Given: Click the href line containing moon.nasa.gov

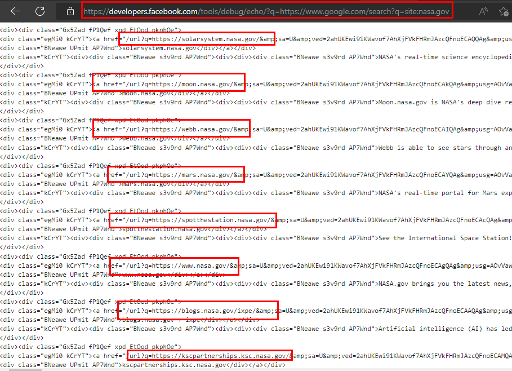Looking at the screenshot, I should 256,84.
